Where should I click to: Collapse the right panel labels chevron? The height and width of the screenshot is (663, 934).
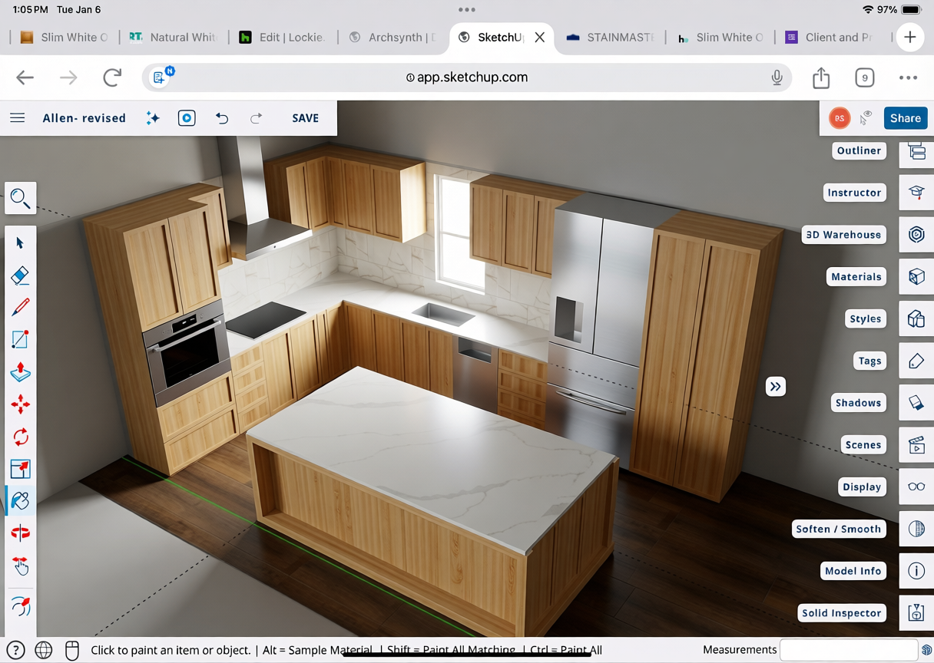tap(775, 387)
